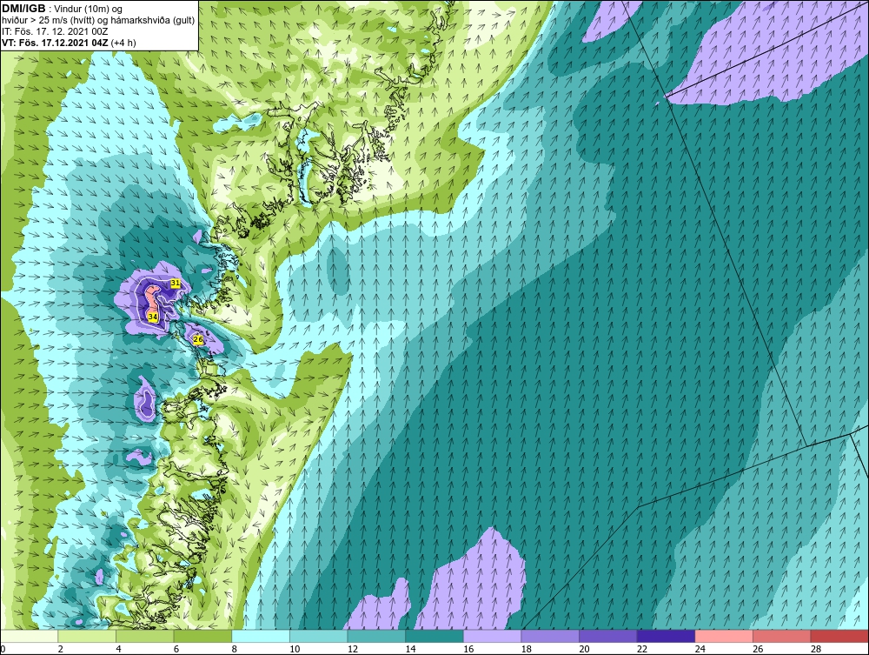Select the 18–20 m/s purple legend swatch
The width and height of the screenshot is (869, 655).
point(550,636)
